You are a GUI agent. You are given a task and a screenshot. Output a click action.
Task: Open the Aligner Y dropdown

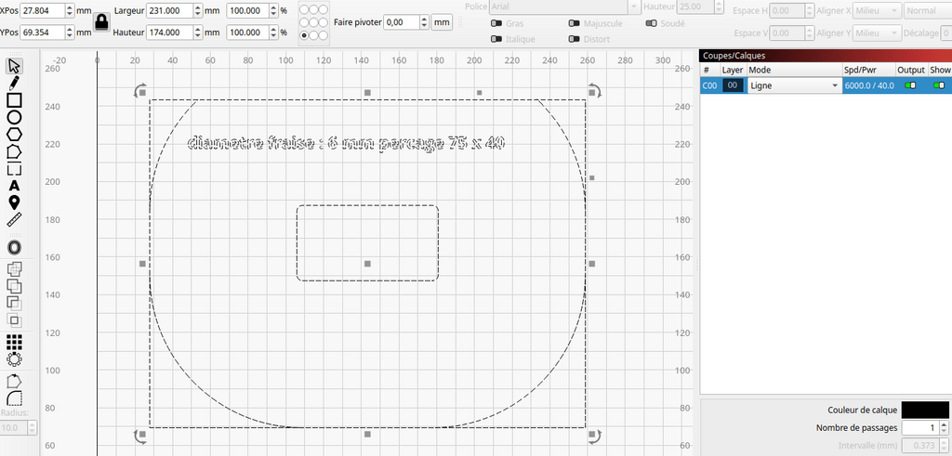point(877,33)
